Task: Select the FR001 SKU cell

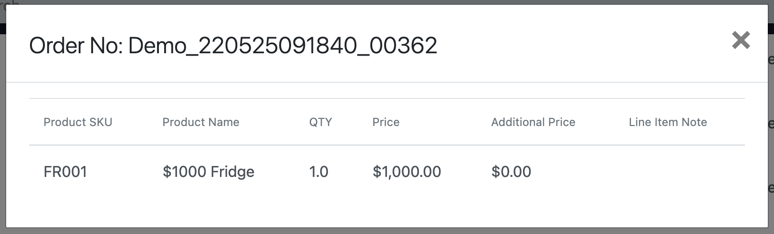Action: [65, 172]
